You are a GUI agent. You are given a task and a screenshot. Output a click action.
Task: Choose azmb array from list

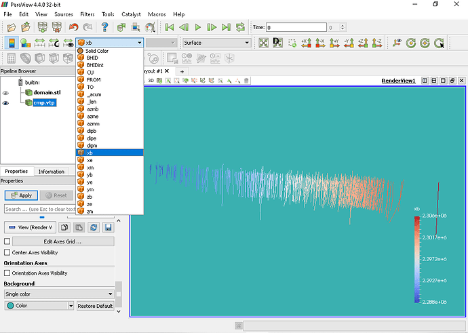click(x=109, y=109)
